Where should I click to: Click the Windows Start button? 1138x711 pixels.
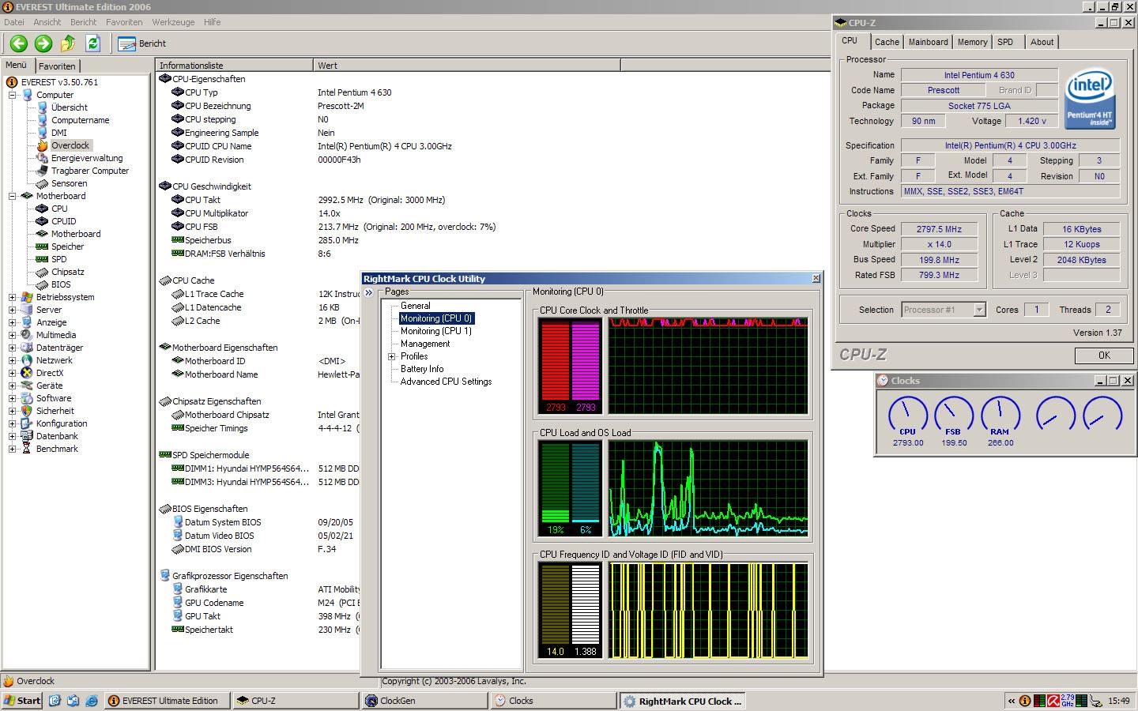22,701
